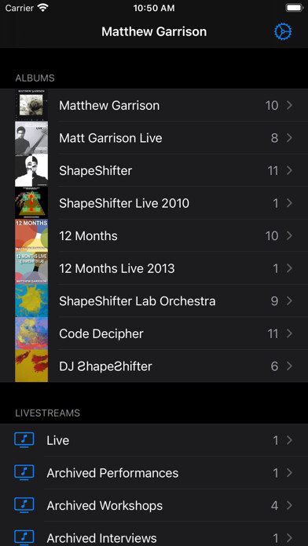
Task: Open the ShapeShifter album cover art
Action: 31,171
